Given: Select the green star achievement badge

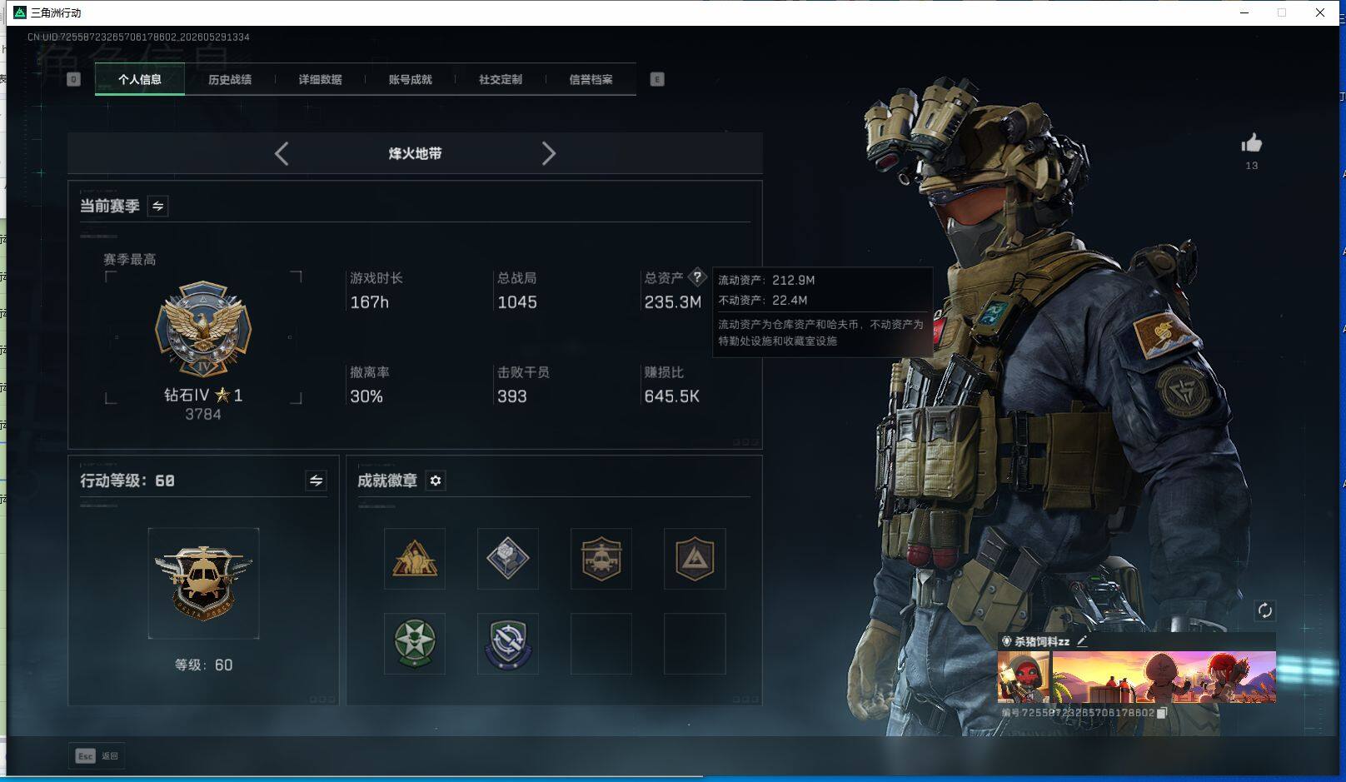Looking at the screenshot, I should tap(415, 644).
